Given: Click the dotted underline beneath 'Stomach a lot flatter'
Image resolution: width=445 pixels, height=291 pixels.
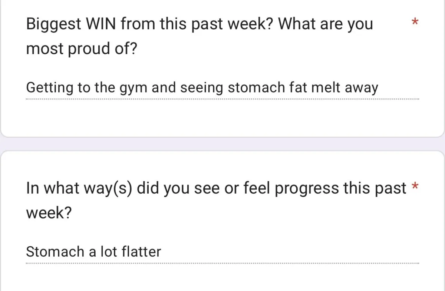Looking at the screenshot, I should click(x=222, y=263).
